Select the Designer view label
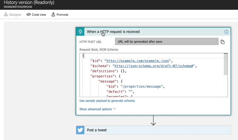238x140 pixels. (15, 15)
